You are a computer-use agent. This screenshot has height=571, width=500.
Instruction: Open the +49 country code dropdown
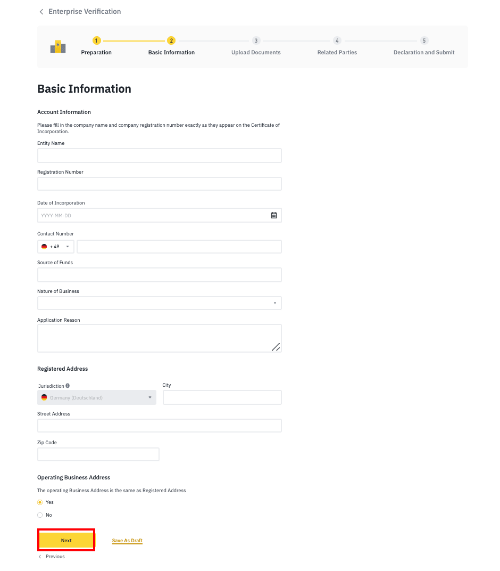pyautogui.click(x=56, y=247)
